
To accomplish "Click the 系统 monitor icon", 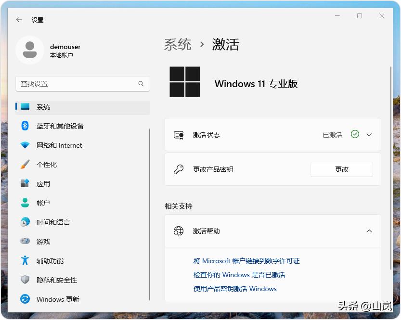I will 25,106.
